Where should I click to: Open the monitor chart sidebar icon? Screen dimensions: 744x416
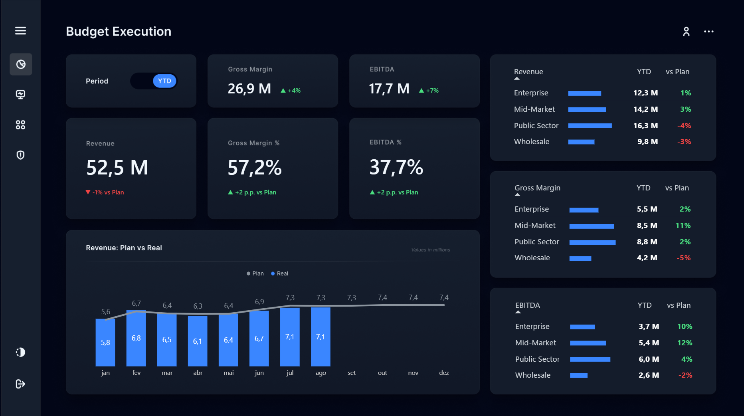tap(20, 94)
